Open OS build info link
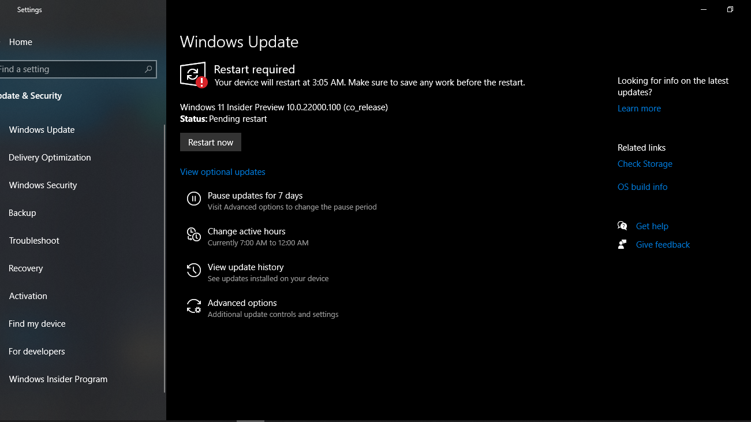 (x=642, y=187)
